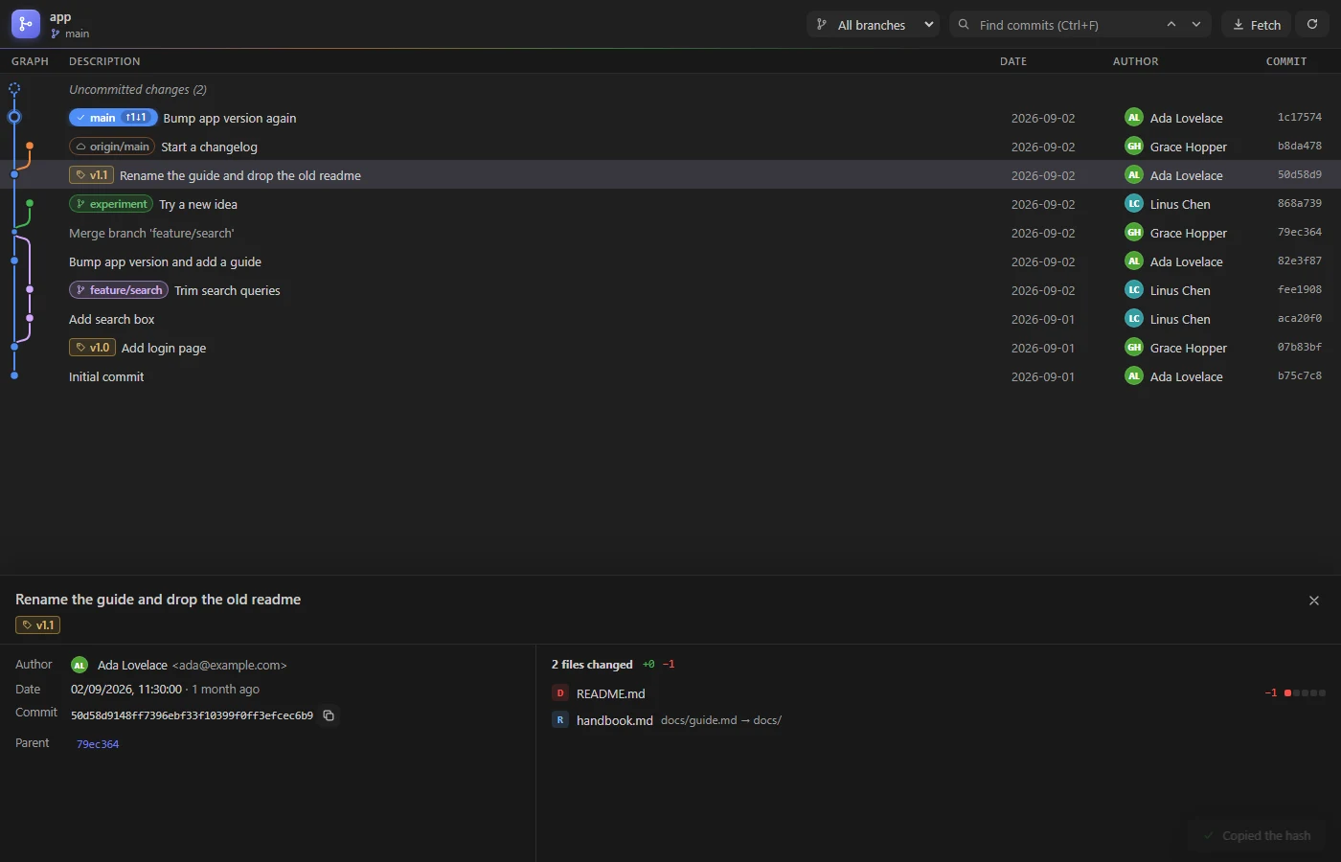The image size is (1341, 862).
Task: Open the README.md changed file
Action: coord(939,693)
